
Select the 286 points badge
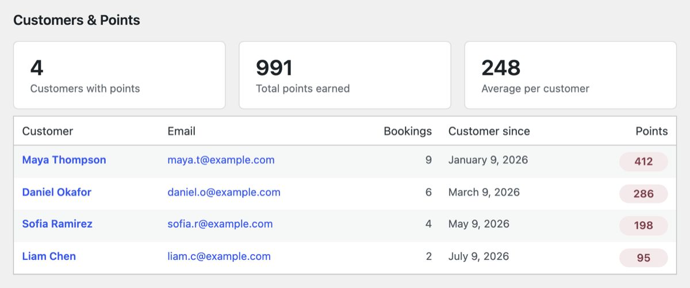click(643, 194)
